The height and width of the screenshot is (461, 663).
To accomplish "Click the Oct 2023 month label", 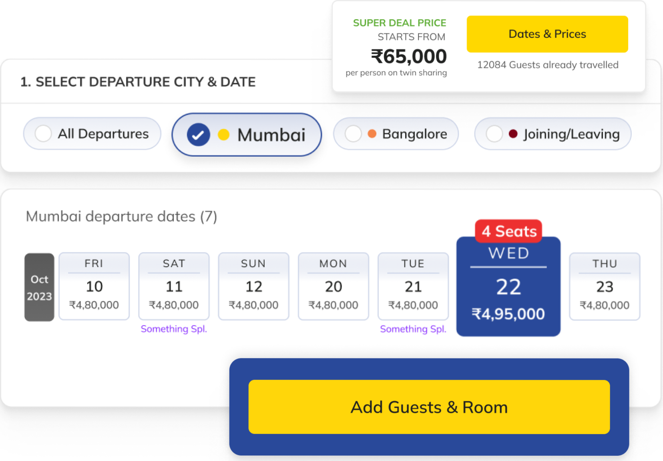I will (39, 287).
